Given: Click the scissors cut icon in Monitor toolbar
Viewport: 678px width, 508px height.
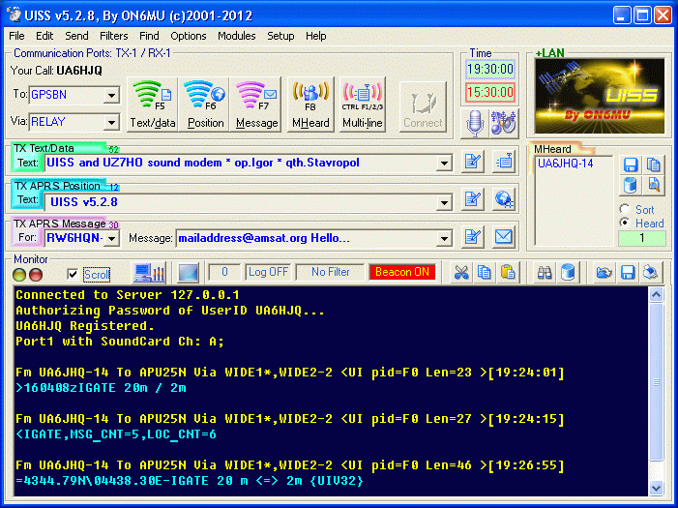Looking at the screenshot, I should point(460,273).
